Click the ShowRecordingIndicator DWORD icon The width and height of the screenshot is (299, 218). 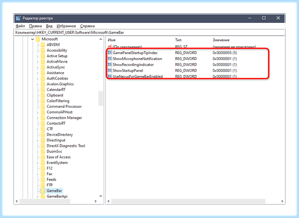[110, 65]
